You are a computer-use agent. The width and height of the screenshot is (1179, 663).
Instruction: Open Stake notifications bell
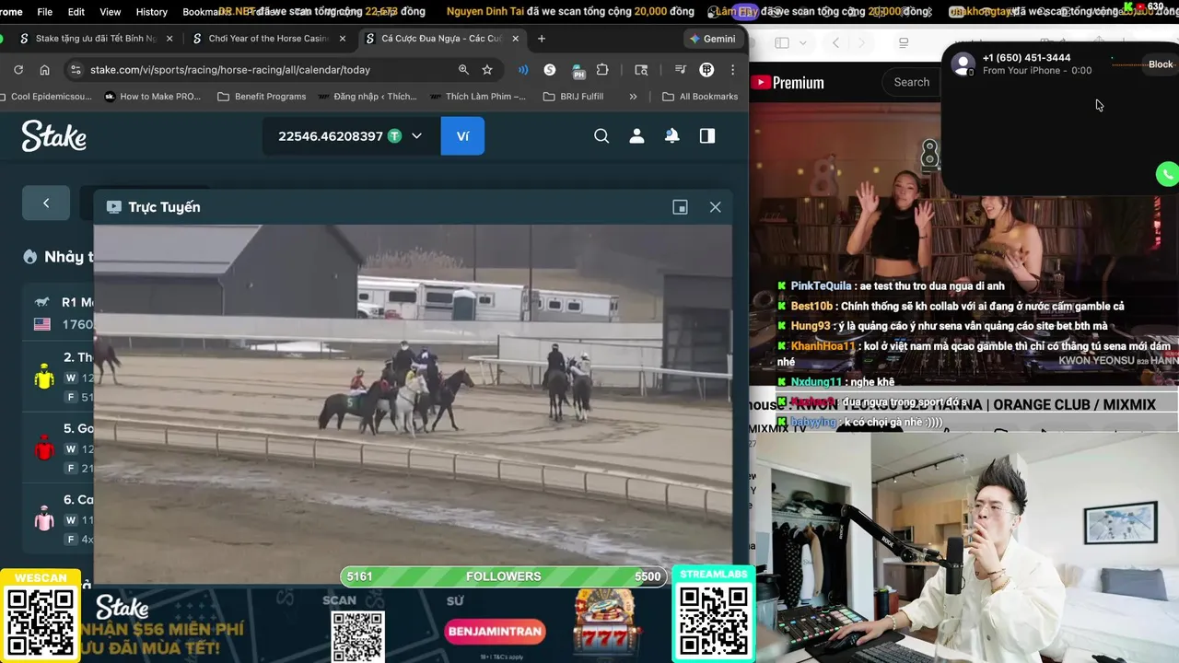[x=672, y=136]
